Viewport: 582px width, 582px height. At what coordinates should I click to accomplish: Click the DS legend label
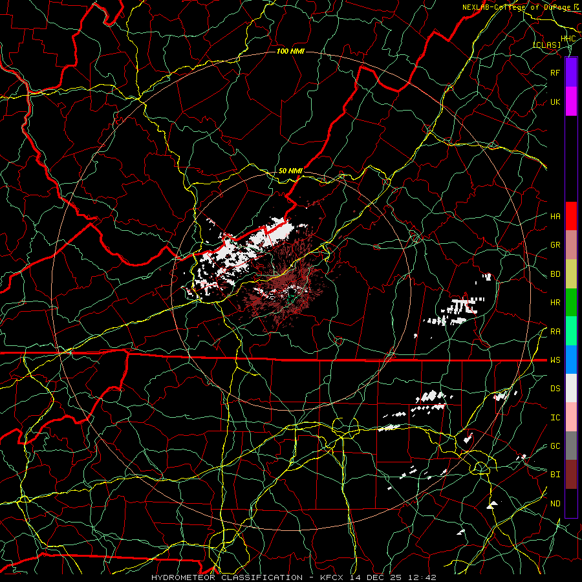coord(555,389)
